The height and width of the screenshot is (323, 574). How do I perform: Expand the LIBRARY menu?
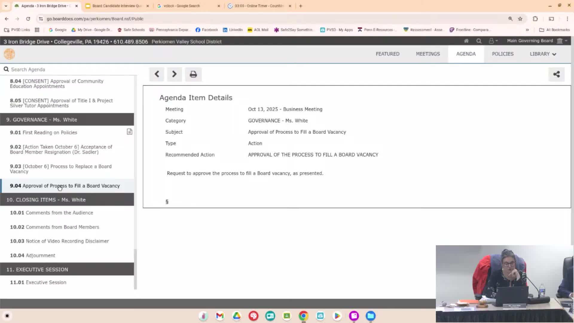coord(543,54)
